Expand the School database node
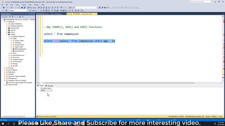This screenshot has width=225, height=126. coord(7,32)
